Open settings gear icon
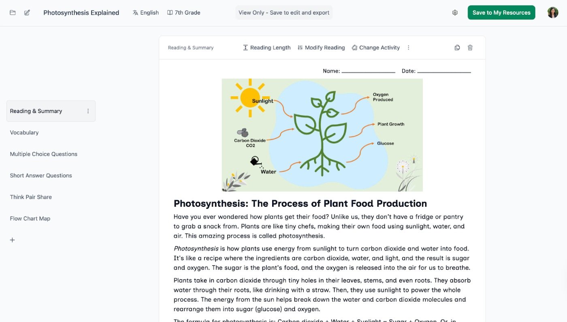The width and height of the screenshot is (567, 322). 455,13
